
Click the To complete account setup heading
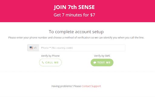click(76, 32)
